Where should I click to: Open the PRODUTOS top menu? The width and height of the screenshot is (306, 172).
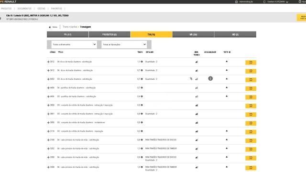tap(6, 9)
